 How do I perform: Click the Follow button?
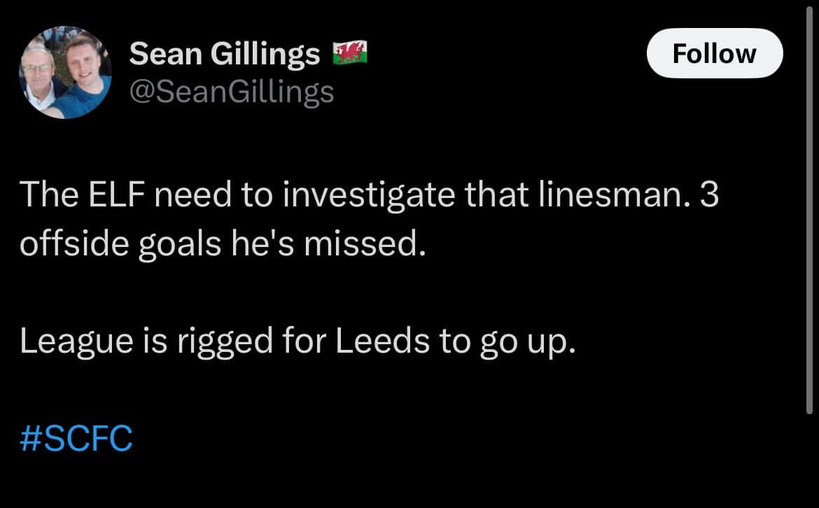(714, 53)
